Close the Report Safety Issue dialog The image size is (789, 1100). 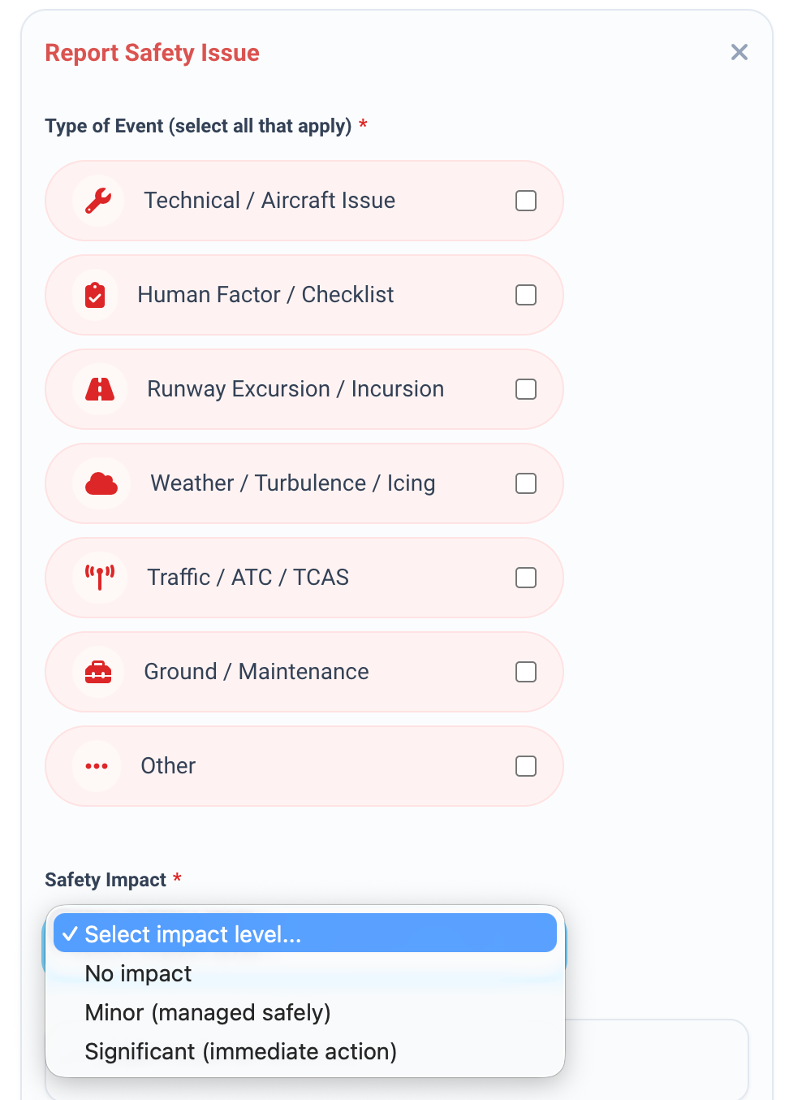point(739,53)
